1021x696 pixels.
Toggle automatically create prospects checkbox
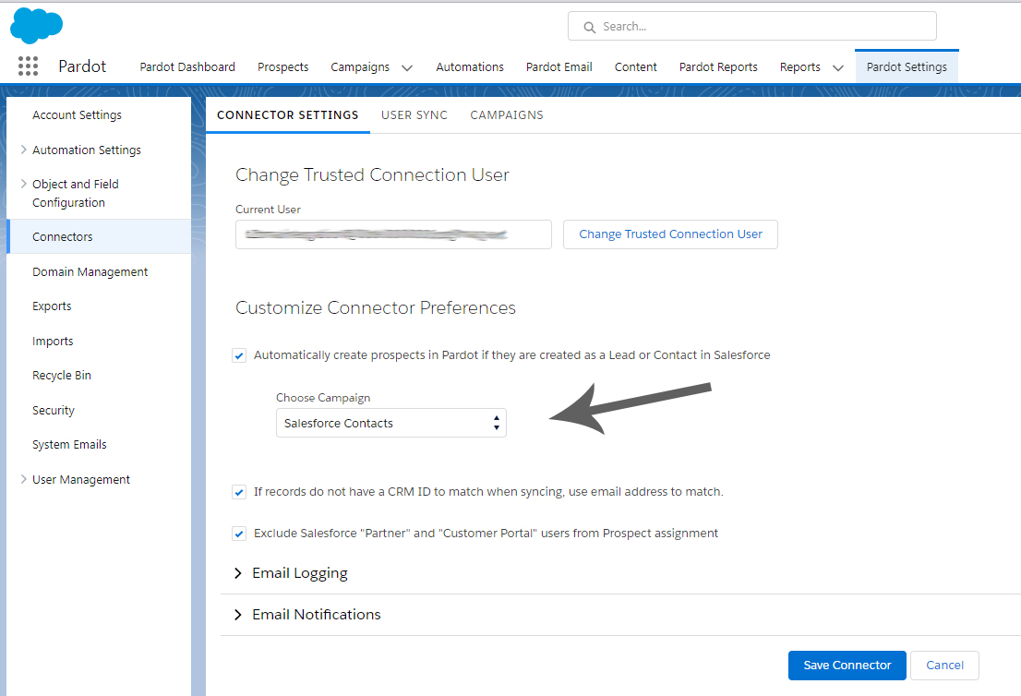(239, 355)
